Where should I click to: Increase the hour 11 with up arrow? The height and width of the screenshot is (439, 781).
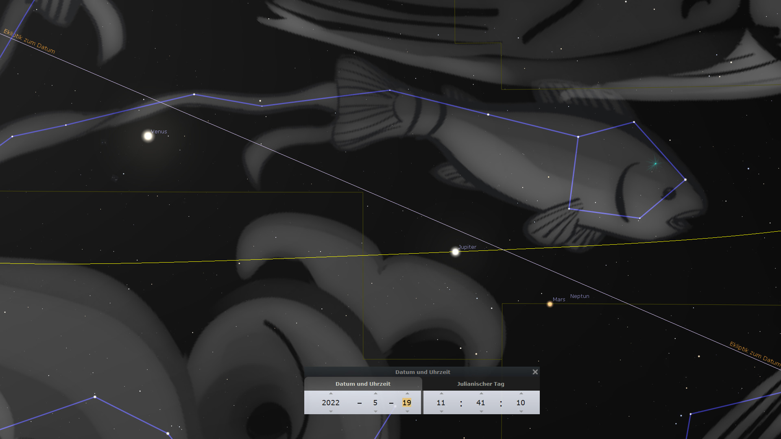[x=441, y=393]
